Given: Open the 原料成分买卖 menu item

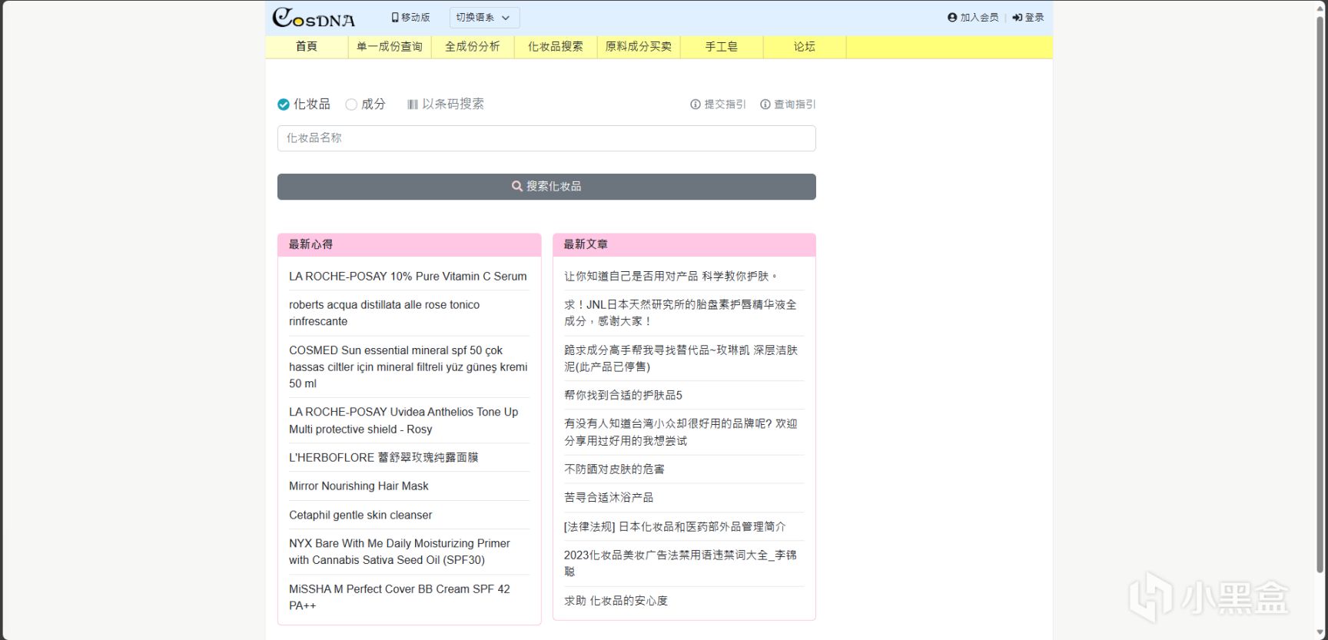Looking at the screenshot, I should point(639,47).
